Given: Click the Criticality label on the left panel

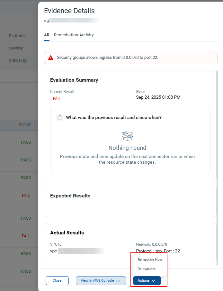Looking at the screenshot, I should (18, 60).
